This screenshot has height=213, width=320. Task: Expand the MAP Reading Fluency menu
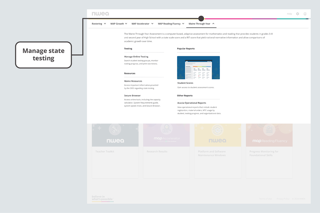pyautogui.click(x=171, y=24)
